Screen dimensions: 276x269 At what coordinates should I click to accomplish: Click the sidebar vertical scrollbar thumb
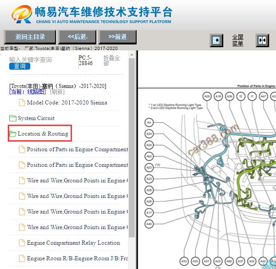132,148
